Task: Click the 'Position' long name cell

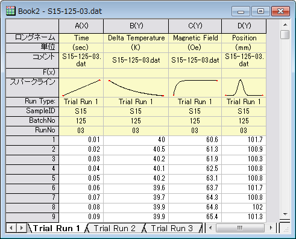Action: [244, 38]
